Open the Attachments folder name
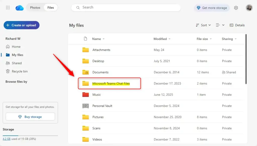The image size is (257, 146). [101, 50]
